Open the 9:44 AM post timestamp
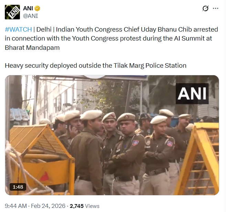Viewport: 232px width, 212px height. [16, 206]
